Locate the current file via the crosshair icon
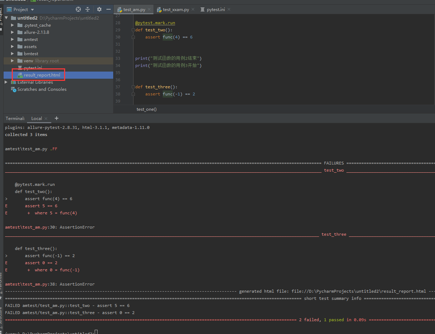435x334 pixels. point(78,9)
